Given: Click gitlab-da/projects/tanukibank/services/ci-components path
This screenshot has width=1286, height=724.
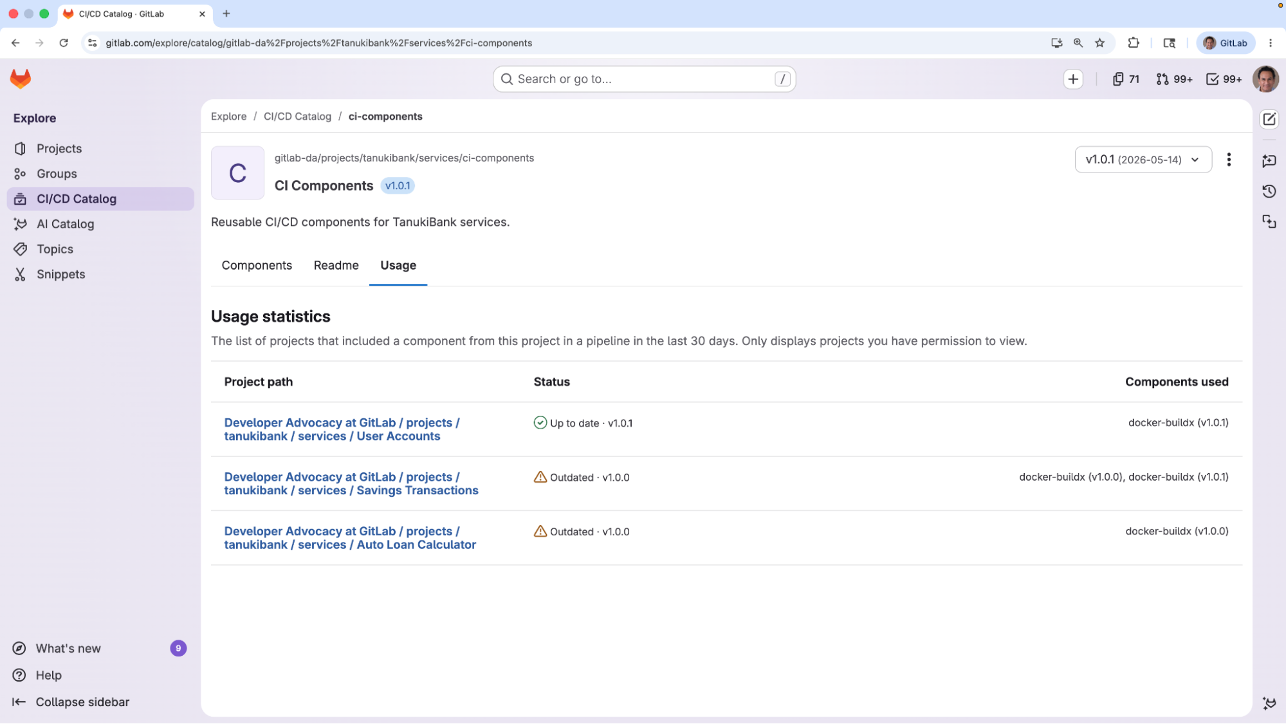Looking at the screenshot, I should click(404, 158).
